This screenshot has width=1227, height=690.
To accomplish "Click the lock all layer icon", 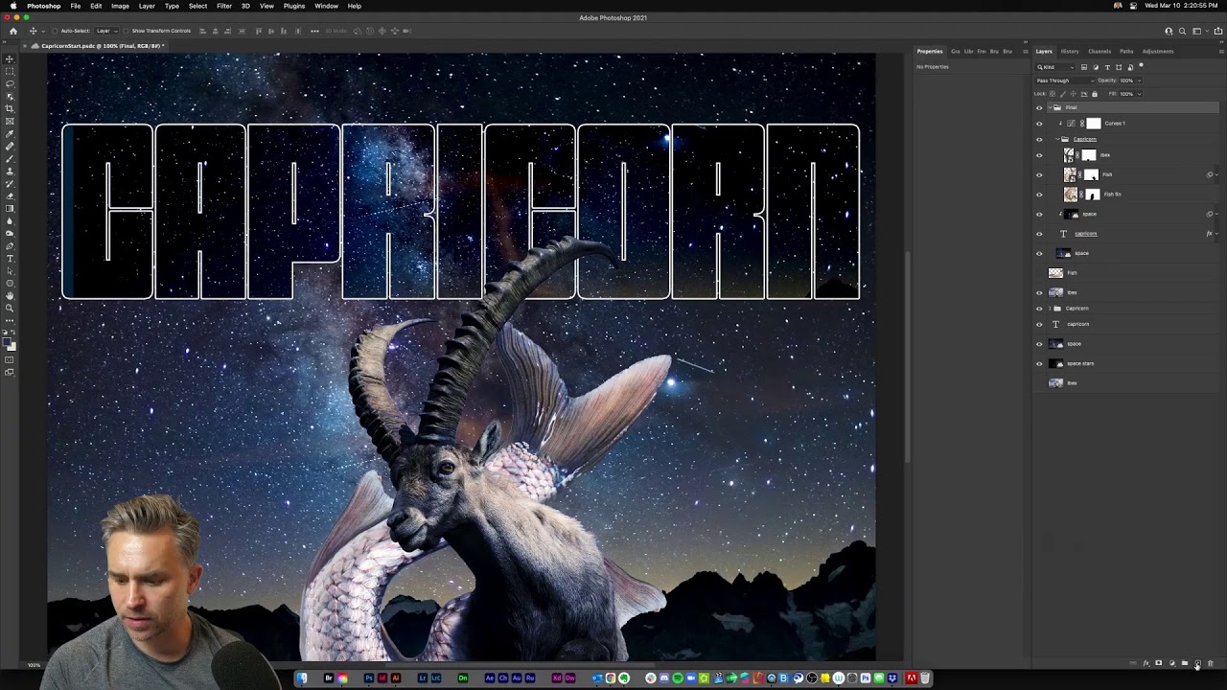I will (x=1095, y=94).
